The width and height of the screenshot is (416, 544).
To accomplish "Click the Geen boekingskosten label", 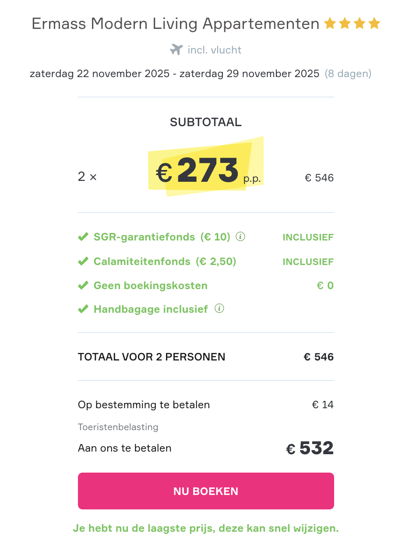I will (151, 286).
